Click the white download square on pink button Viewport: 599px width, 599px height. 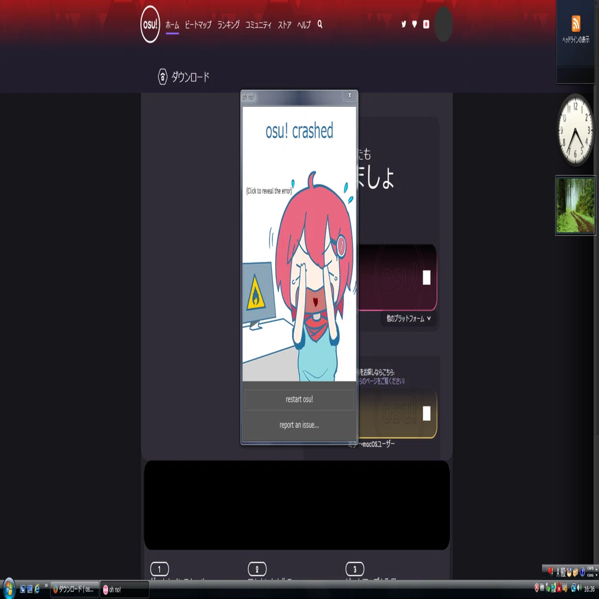coord(427,277)
